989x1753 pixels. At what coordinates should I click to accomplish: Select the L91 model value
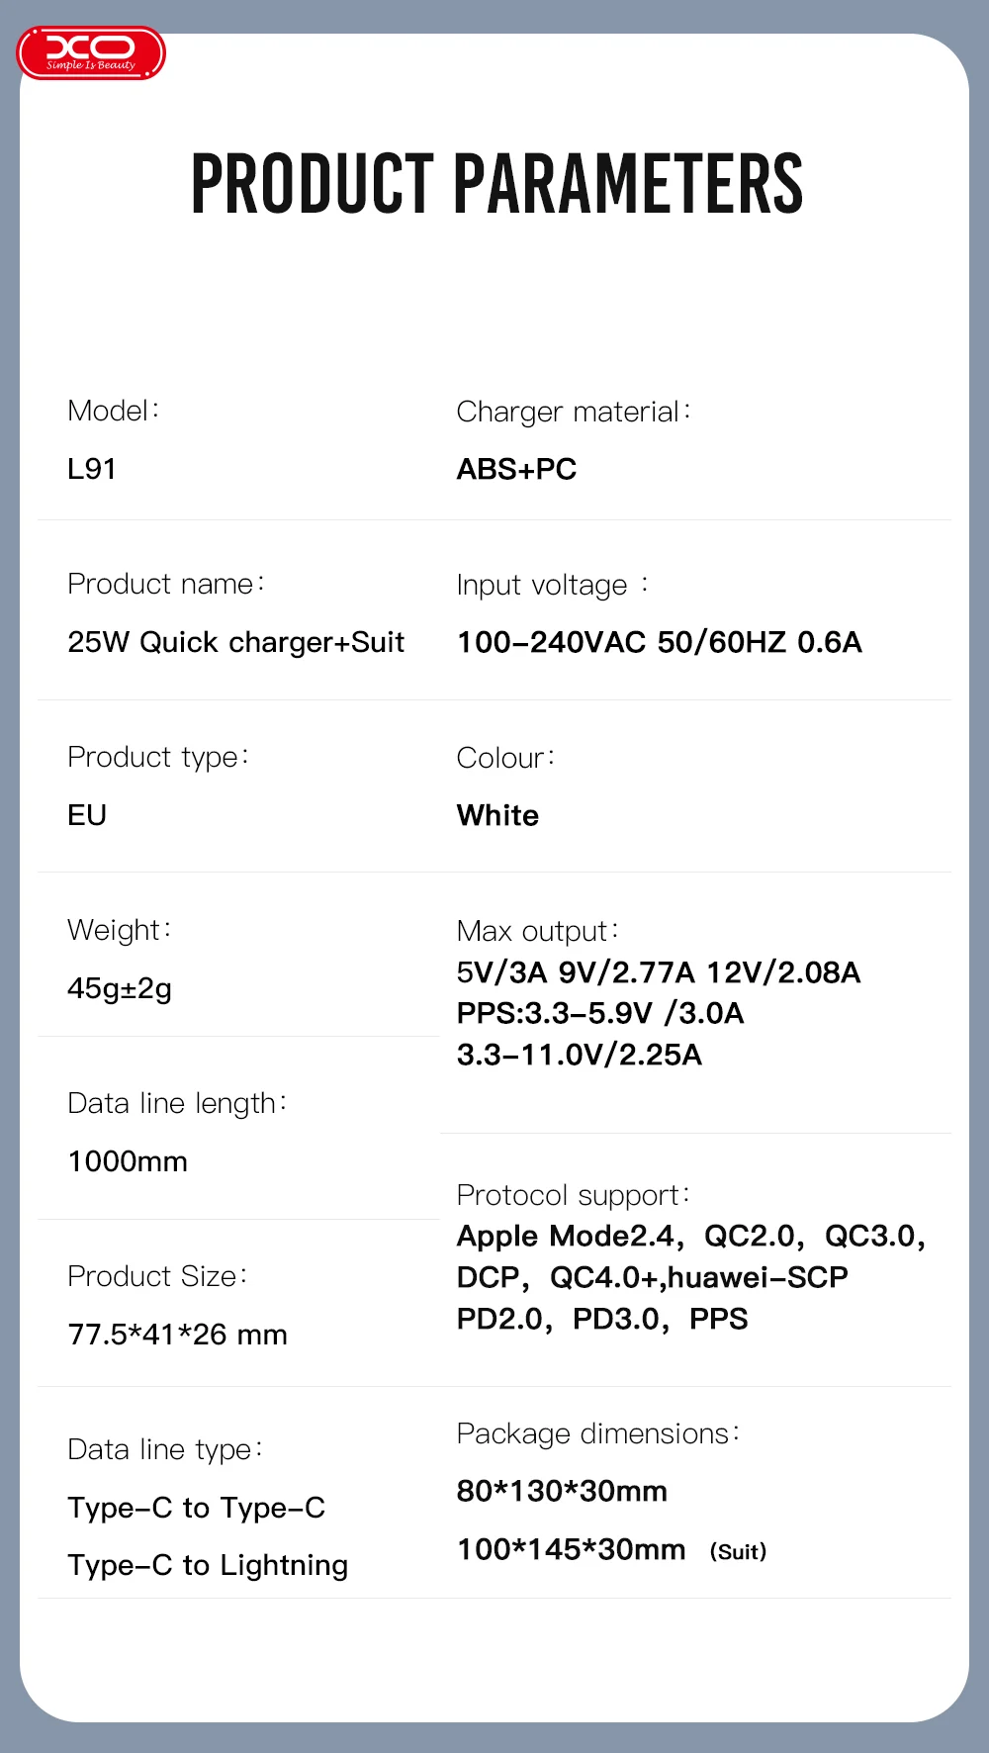(92, 469)
